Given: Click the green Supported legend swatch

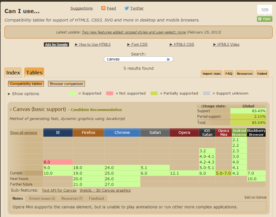Looking at the screenshot, I should click(73, 93).
